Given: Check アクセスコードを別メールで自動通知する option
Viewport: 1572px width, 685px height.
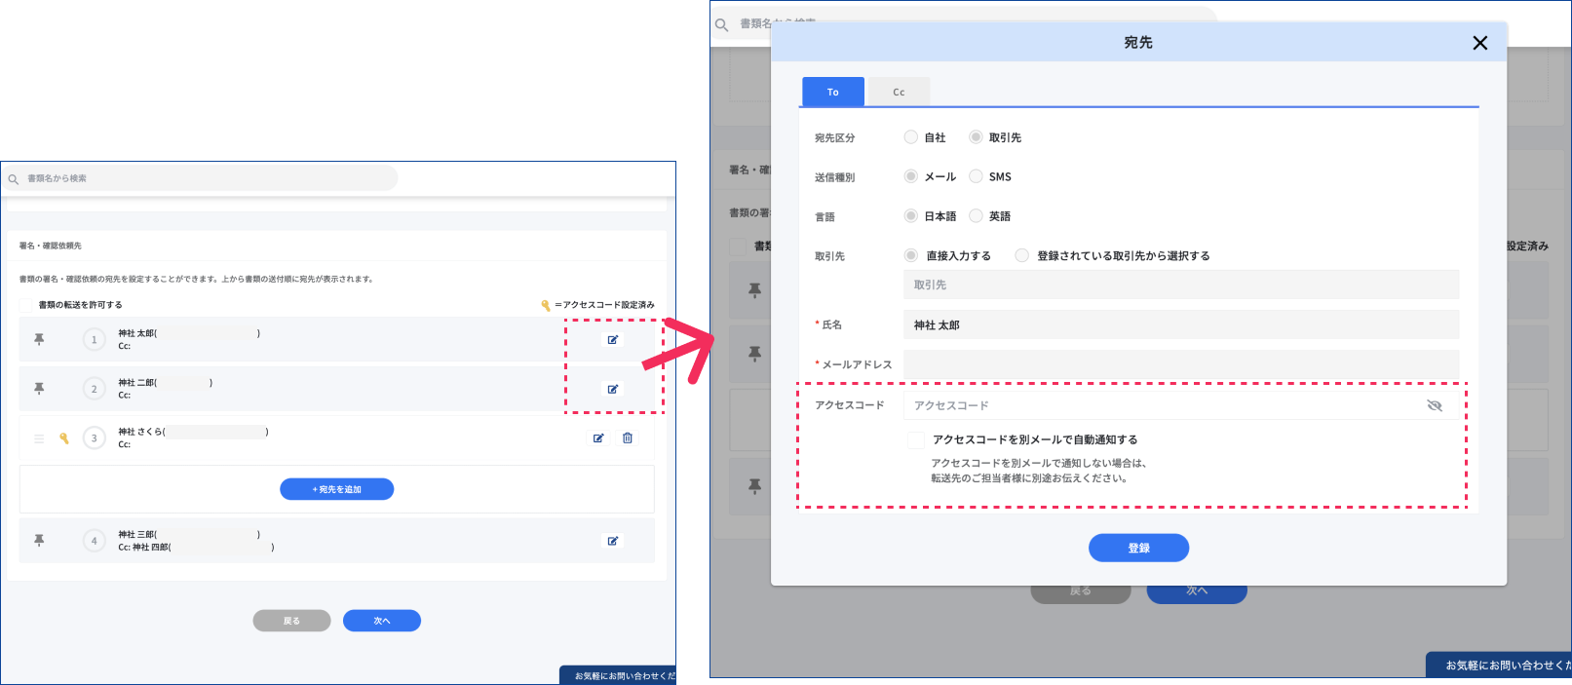Looking at the screenshot, I should 915,440.
